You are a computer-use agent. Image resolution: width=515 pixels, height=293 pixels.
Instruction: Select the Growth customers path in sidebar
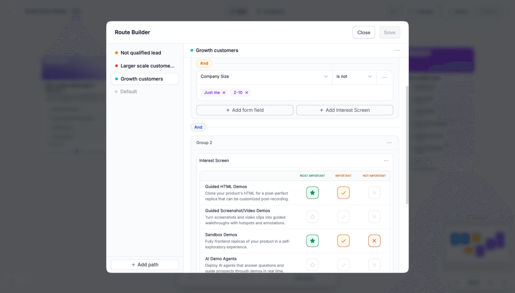coord(145,79)
